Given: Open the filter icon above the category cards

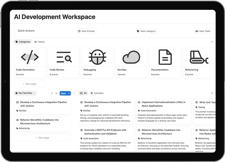Looking at the screenshot, I should pyautogui.click(x=212, y=42).
